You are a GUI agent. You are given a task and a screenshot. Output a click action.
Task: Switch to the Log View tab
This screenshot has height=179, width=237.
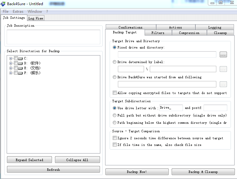click(36, 18)
